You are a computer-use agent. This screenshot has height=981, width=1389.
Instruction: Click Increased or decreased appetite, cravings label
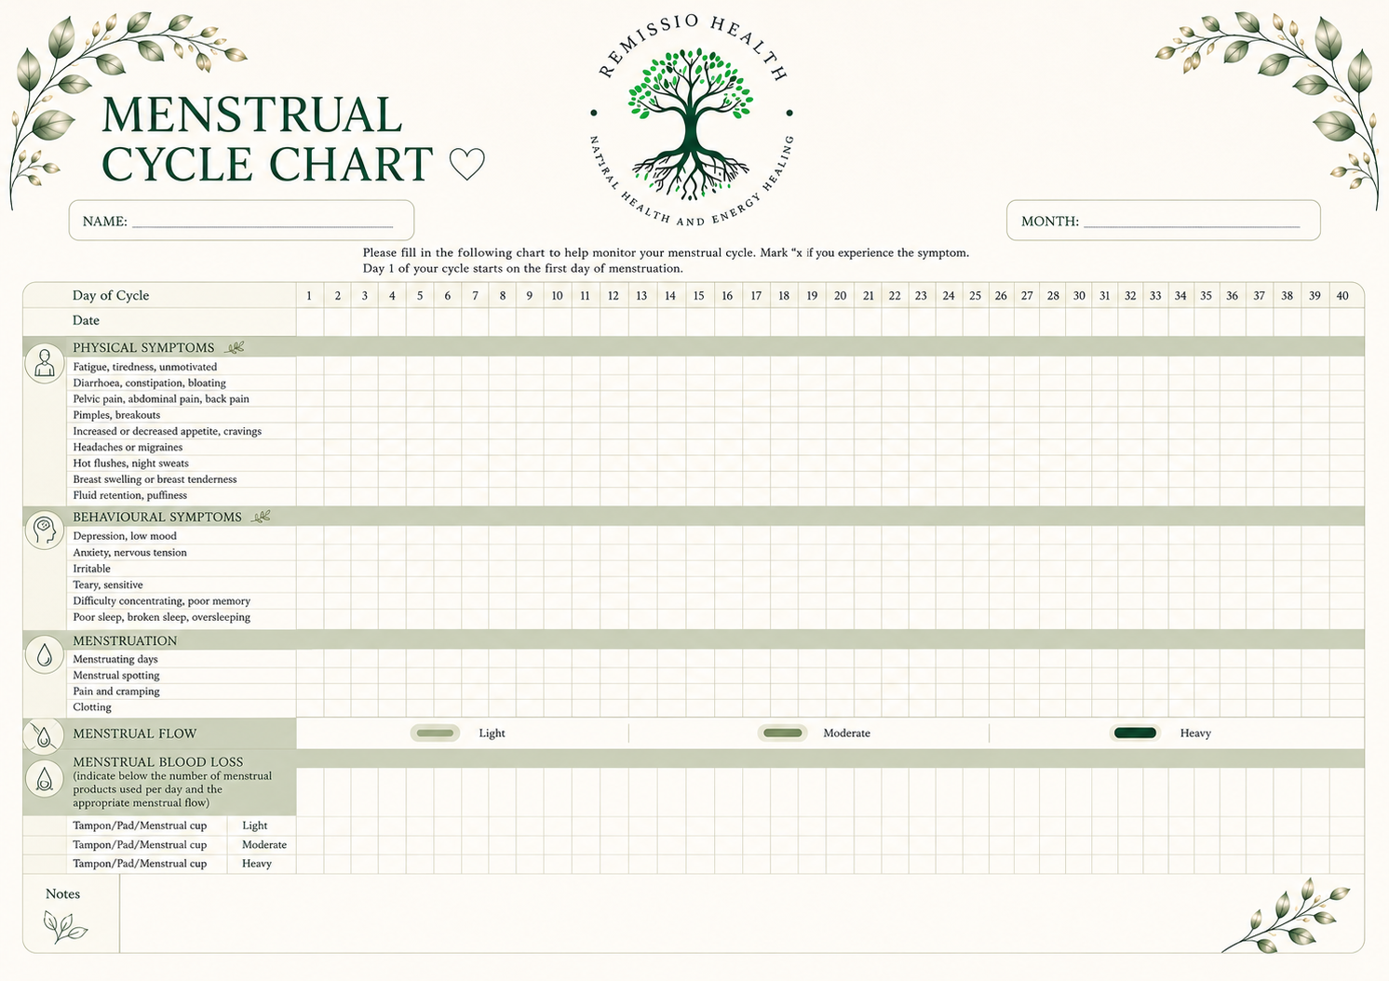[168, 431]
